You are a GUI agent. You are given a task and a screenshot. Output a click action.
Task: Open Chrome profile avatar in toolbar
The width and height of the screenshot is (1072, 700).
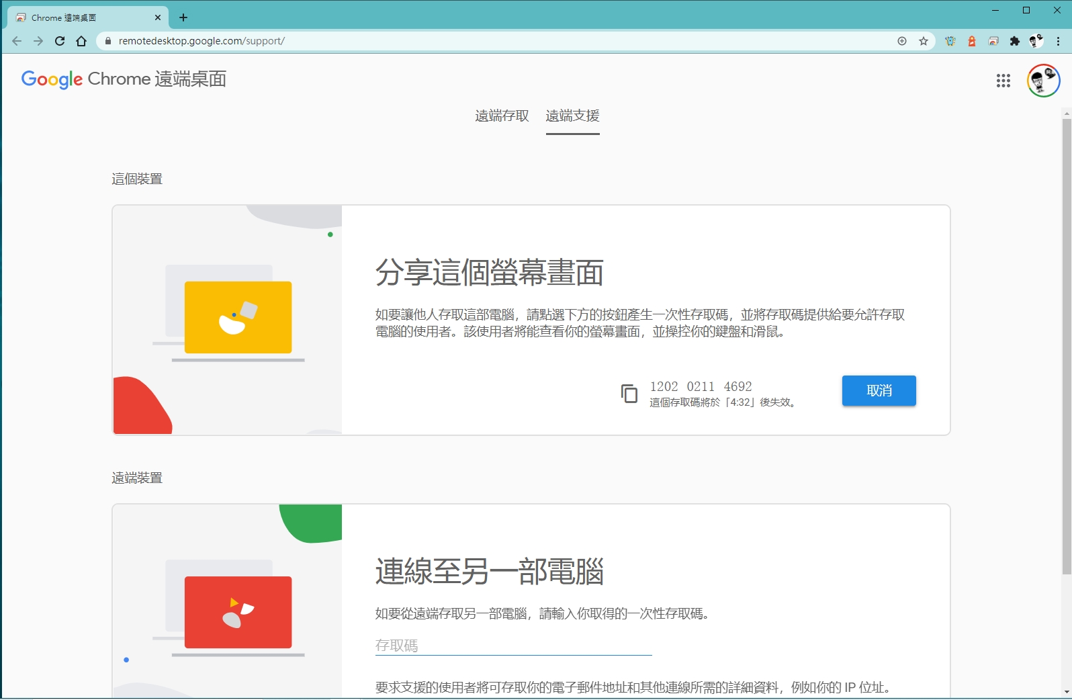pyautogui.click(x=1036, y=41)
